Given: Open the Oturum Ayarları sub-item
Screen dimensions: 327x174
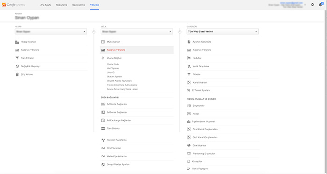Looking at the screenshot, I should (114, 77).
